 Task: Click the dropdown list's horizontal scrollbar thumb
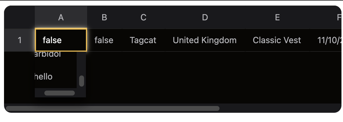point(59,93)
